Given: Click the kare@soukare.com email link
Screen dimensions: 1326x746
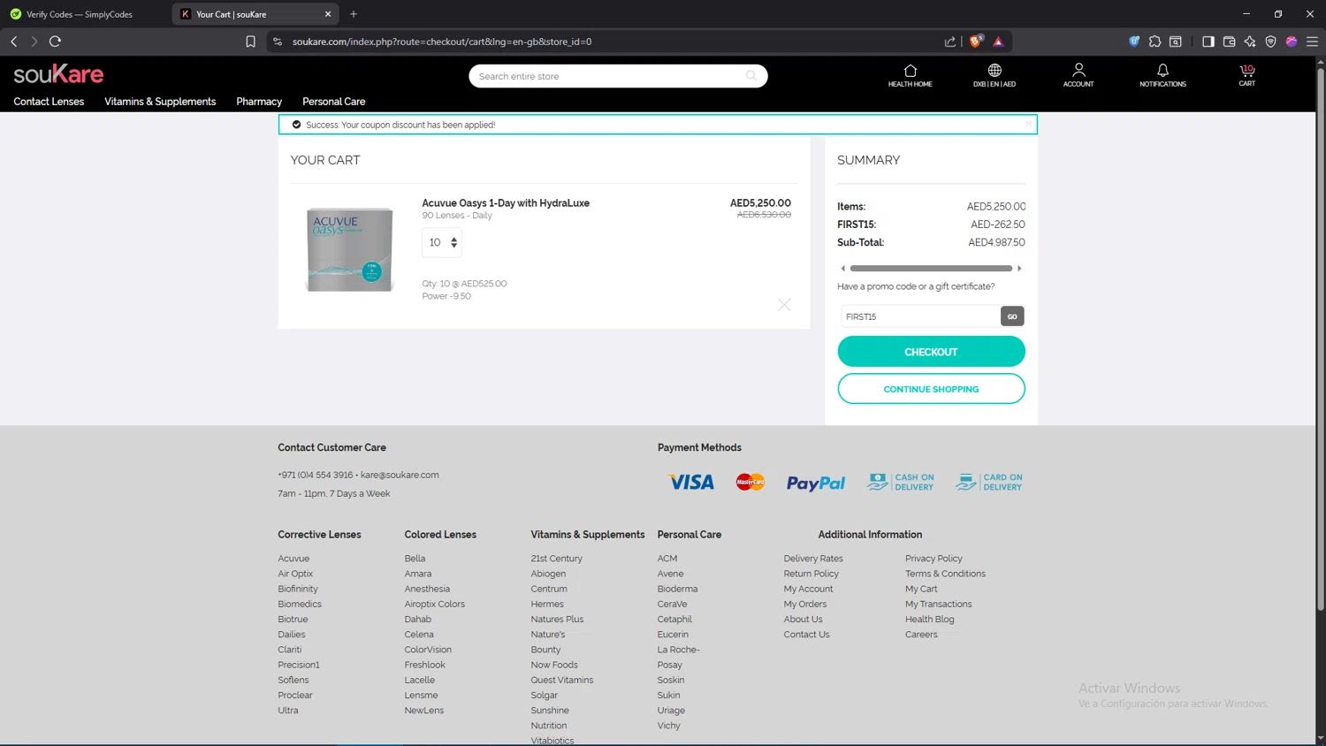Looking at the screenshot, I should pos(400,475).
